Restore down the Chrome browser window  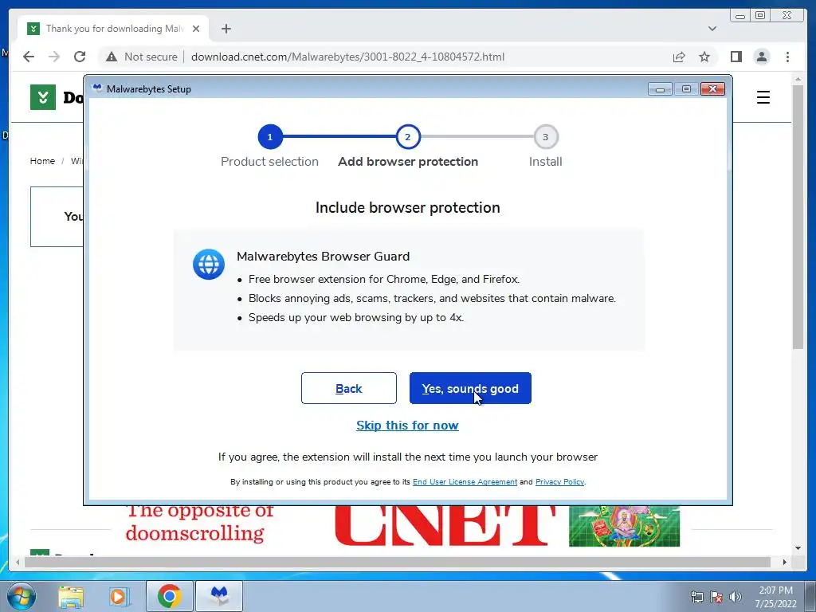coord(760,16)
